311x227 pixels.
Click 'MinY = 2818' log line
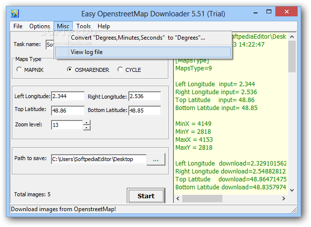[193, 131]
